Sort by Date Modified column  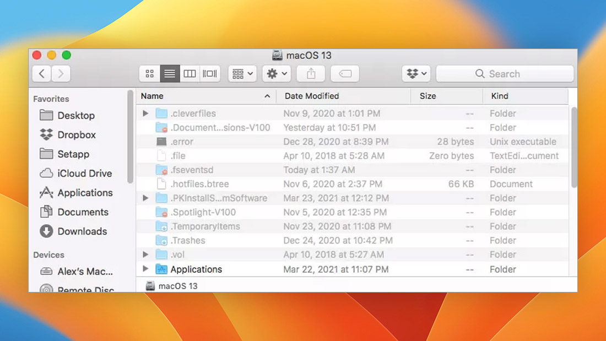(343, 96)
